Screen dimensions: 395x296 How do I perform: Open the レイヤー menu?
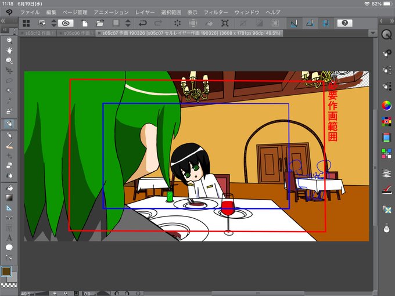145,12
